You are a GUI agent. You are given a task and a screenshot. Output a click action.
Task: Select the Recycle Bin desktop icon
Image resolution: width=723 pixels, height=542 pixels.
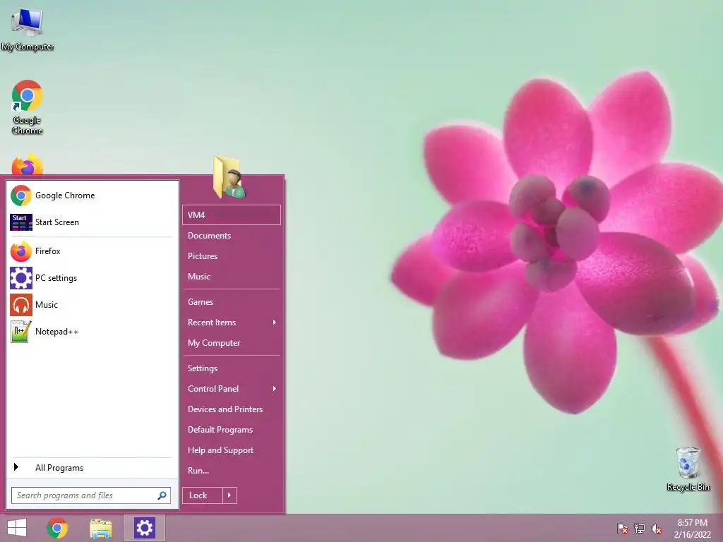[x=688, y=469]
